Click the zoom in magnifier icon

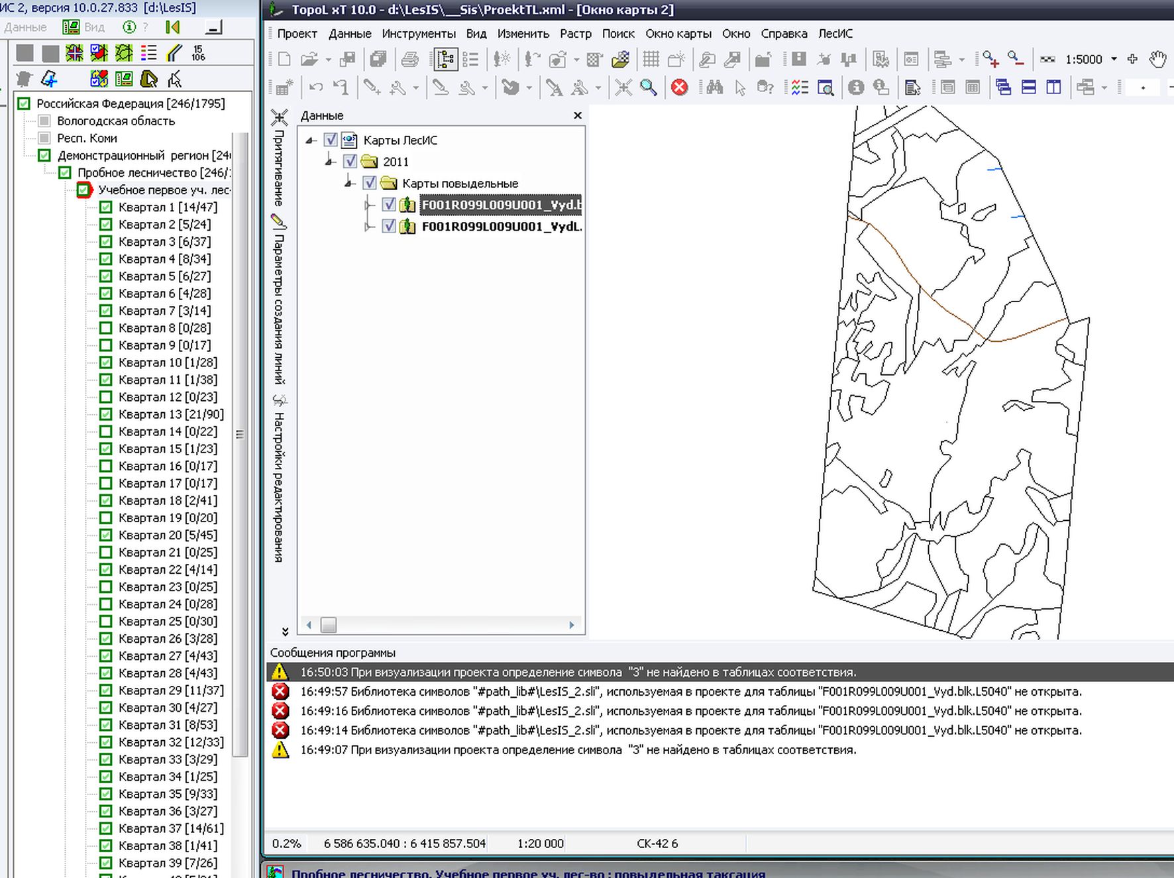click(x=990, y=60)
